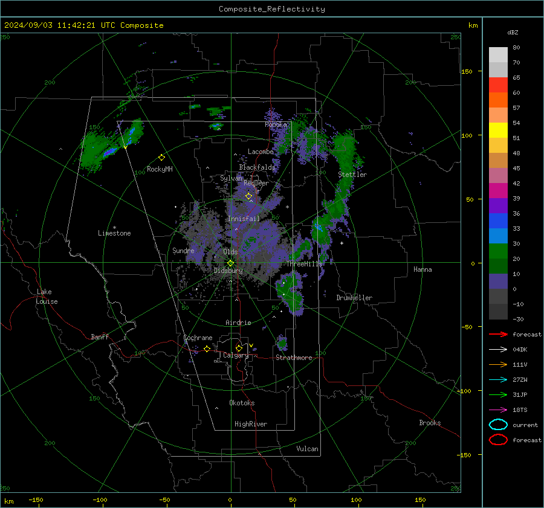Click the 150 tick label on bottom km axis

tap(420, 500)
